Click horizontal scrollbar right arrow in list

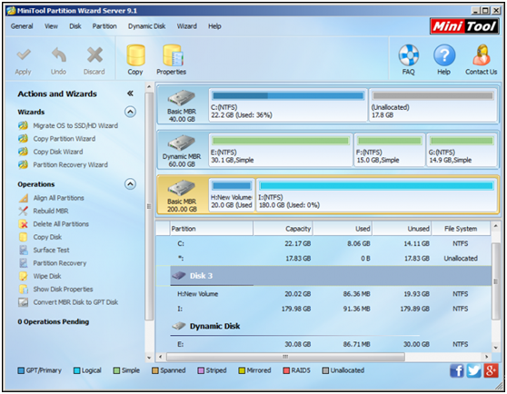[486, 357]
